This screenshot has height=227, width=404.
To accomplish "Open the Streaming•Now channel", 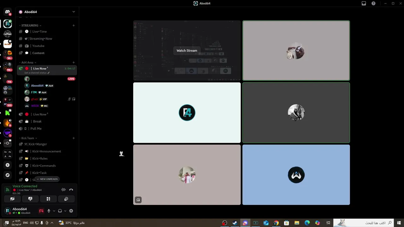I will click(47, 39).
